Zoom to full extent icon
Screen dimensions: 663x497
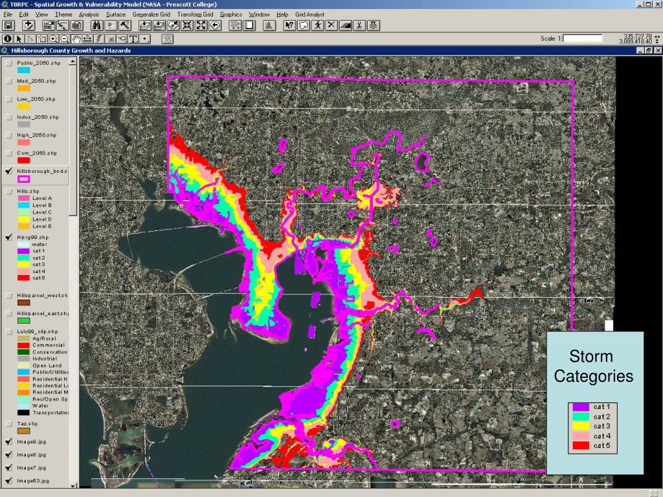pyautogui.click(x=145, y=26)
